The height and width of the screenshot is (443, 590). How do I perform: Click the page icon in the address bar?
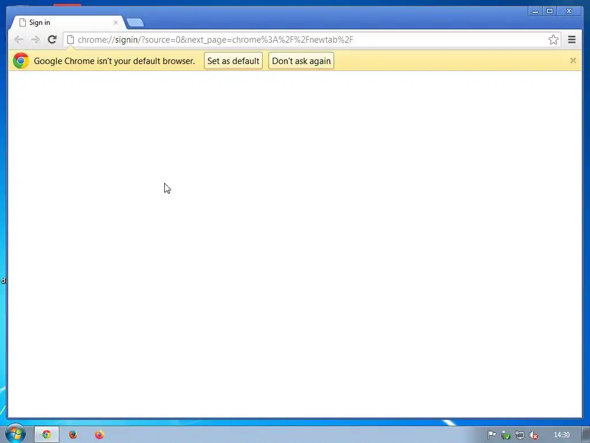point(70,40)
